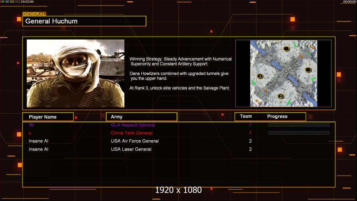357x201 pixels.
Task: Select USA Laser General entry
Action: [131, 149]
